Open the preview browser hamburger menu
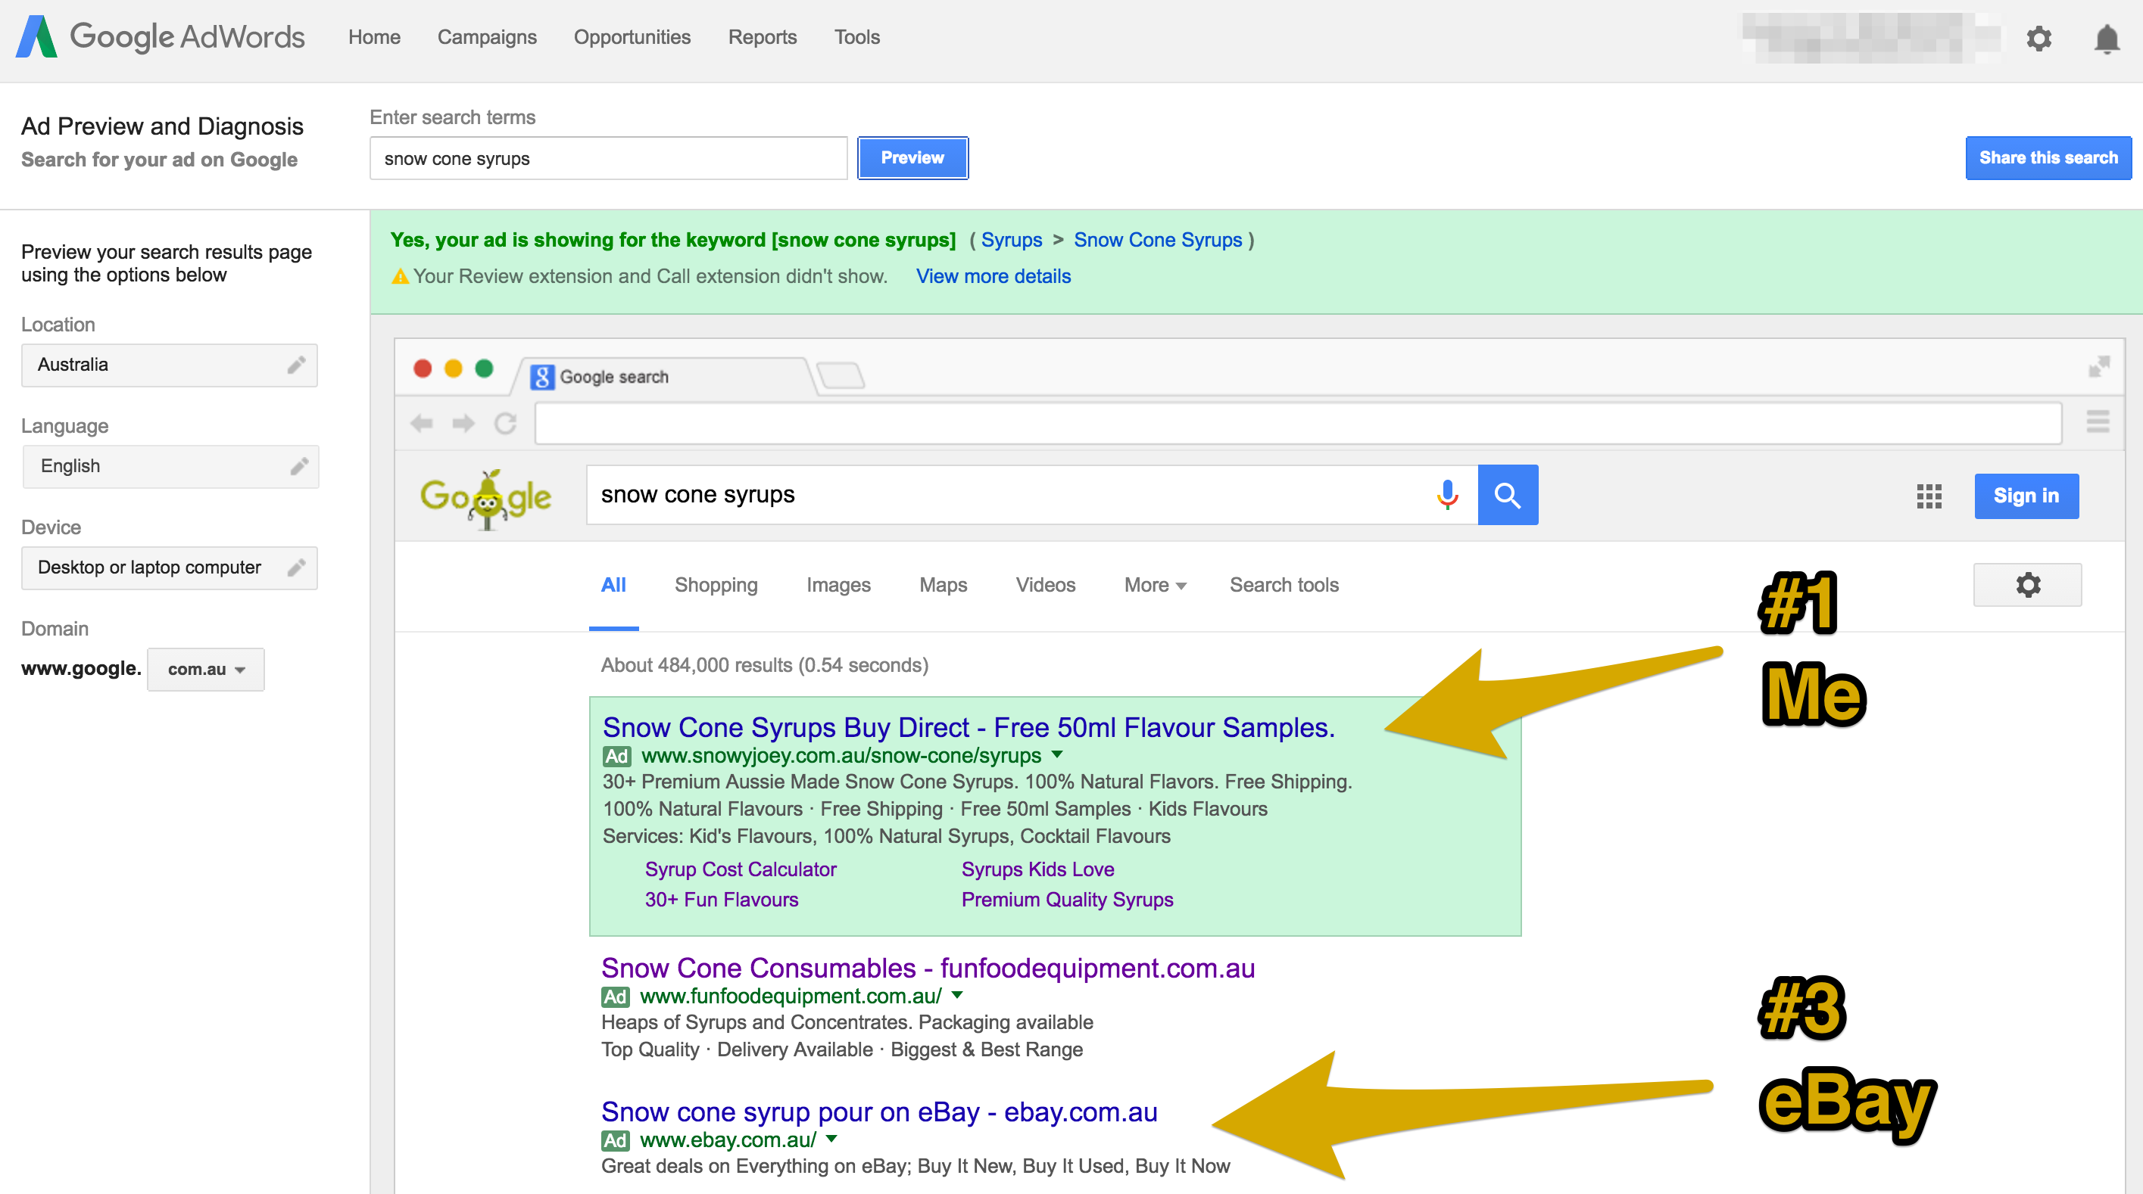This screenshot has height=1194, width=2143. click(2098, 421)
